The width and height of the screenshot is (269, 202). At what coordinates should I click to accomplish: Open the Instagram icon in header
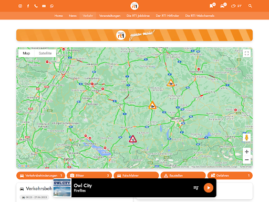(20, 6)
